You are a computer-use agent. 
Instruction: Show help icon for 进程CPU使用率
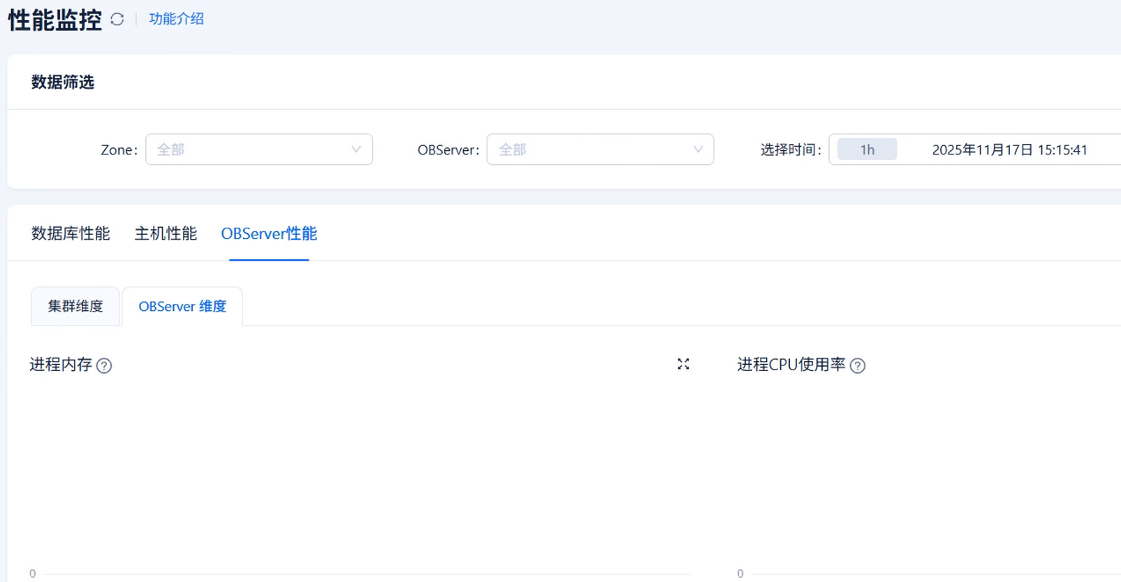click(858, 365)
